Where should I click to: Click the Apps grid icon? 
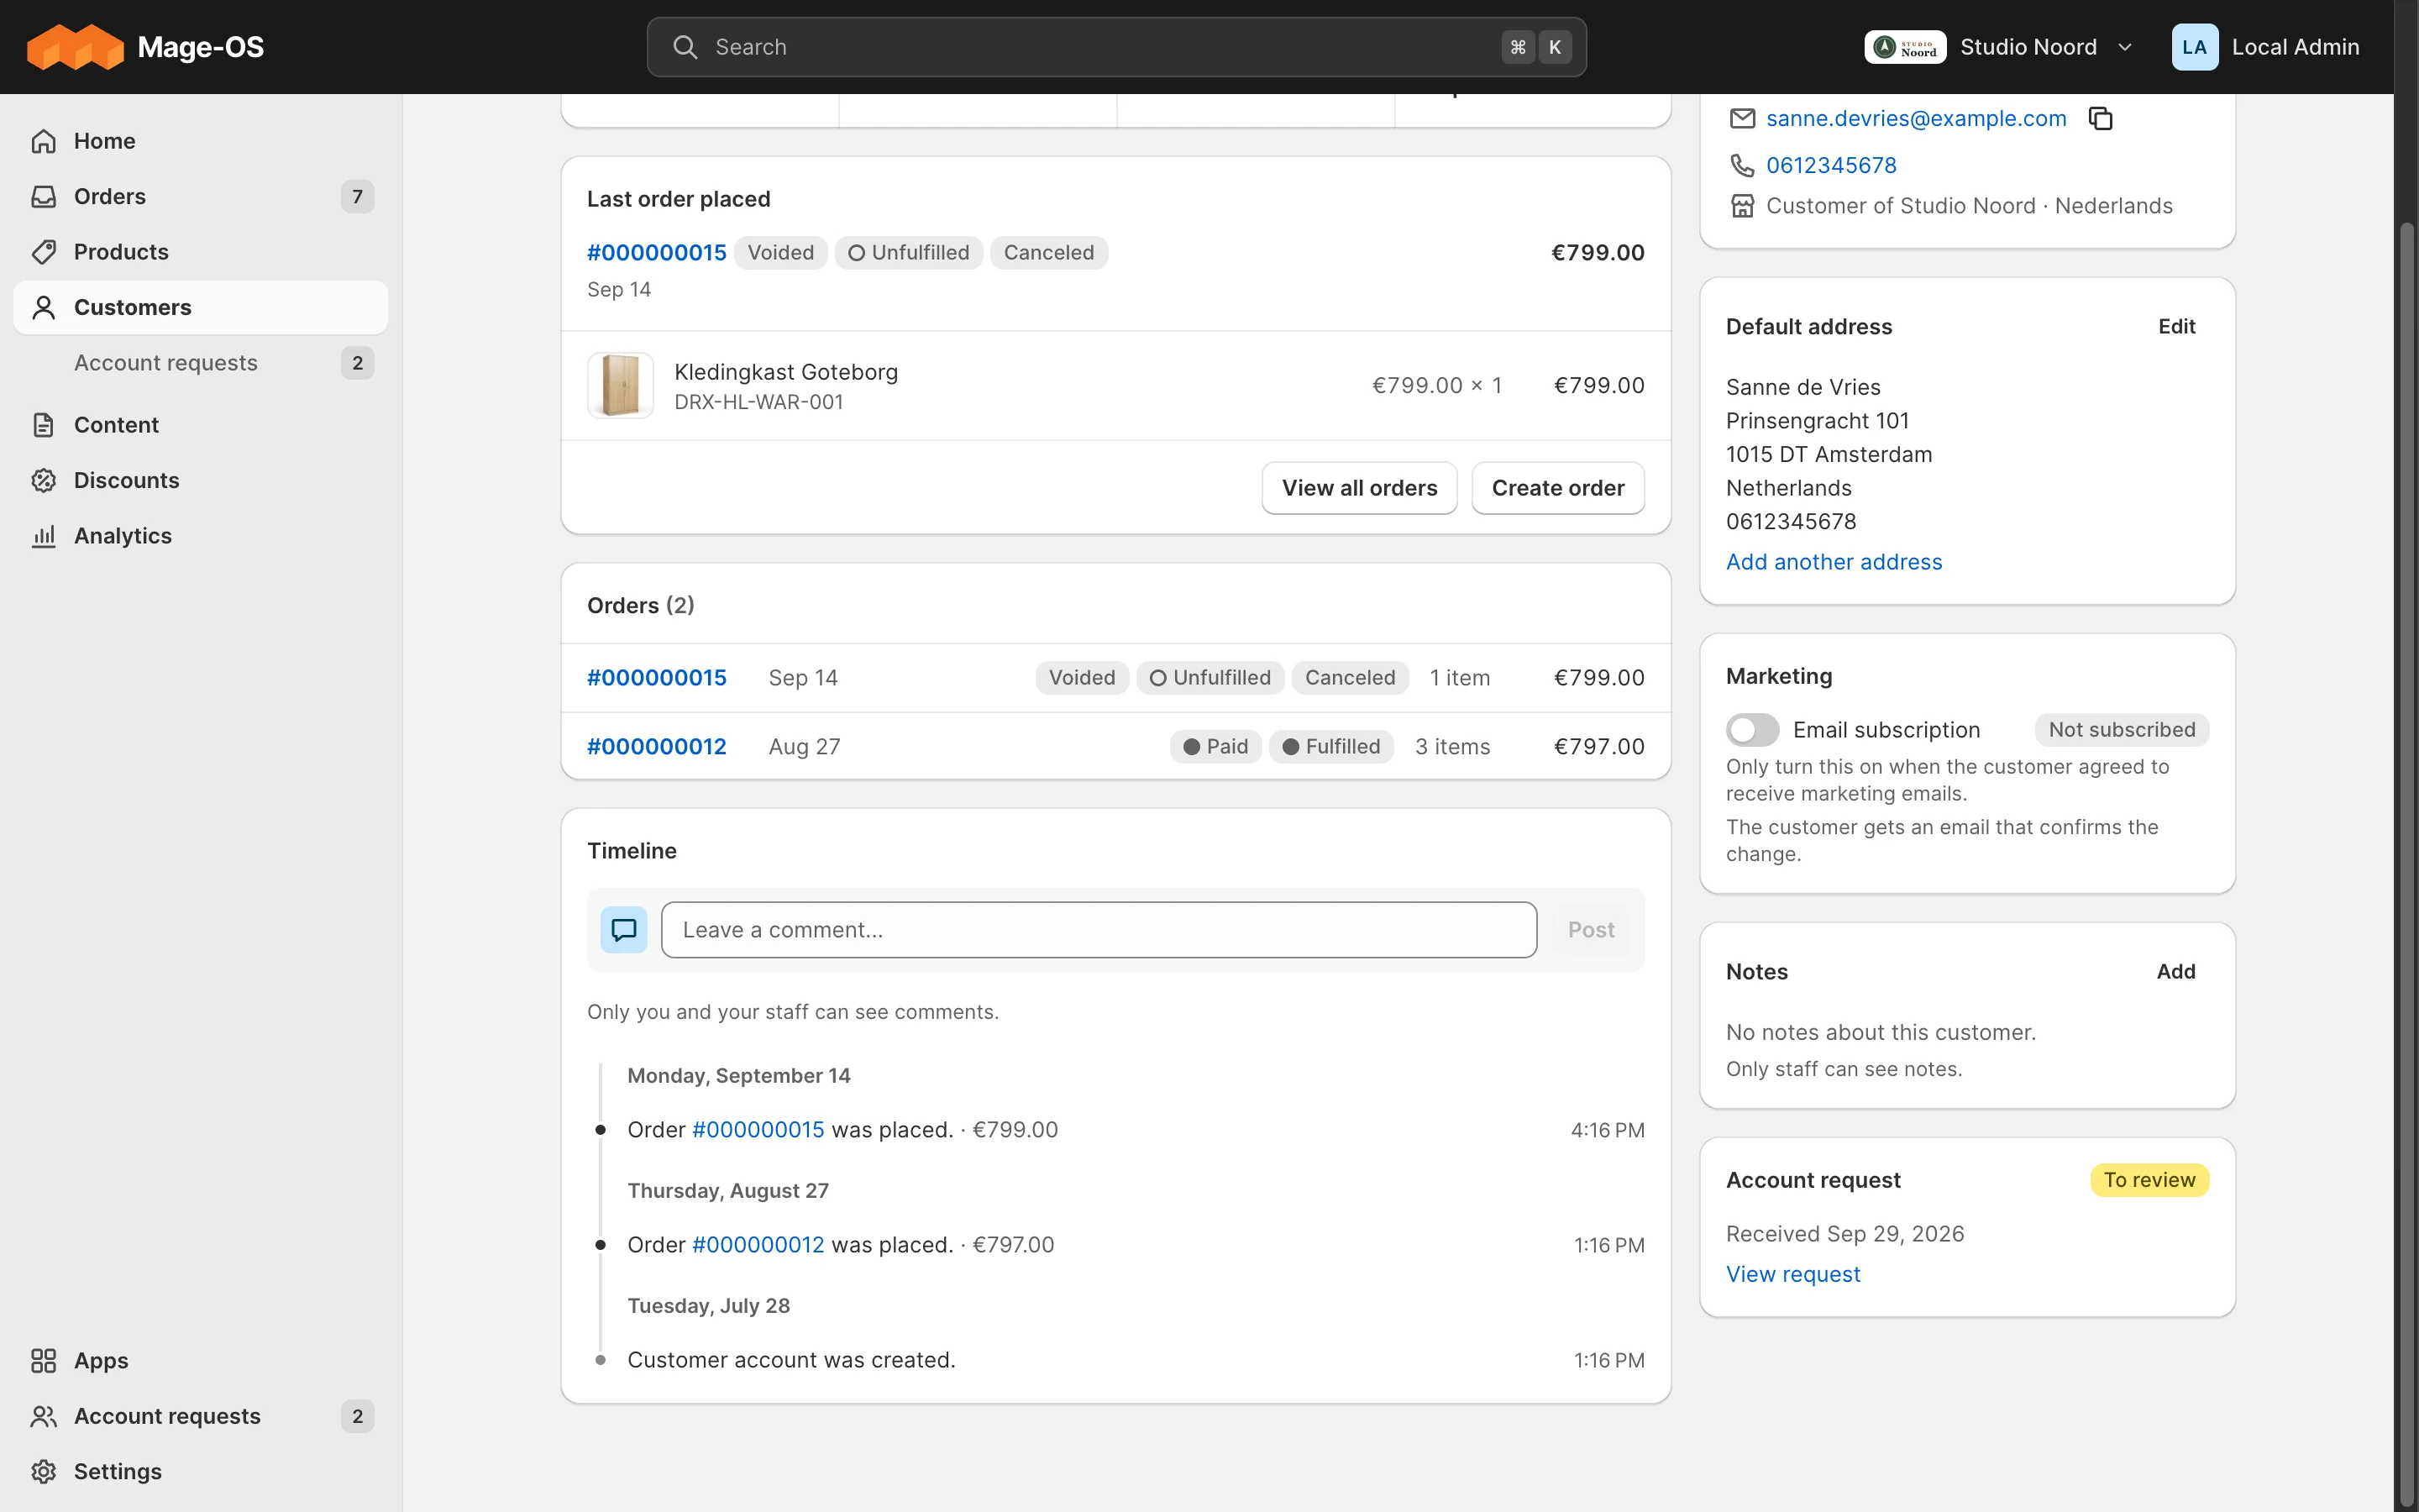coord(43,1360)
